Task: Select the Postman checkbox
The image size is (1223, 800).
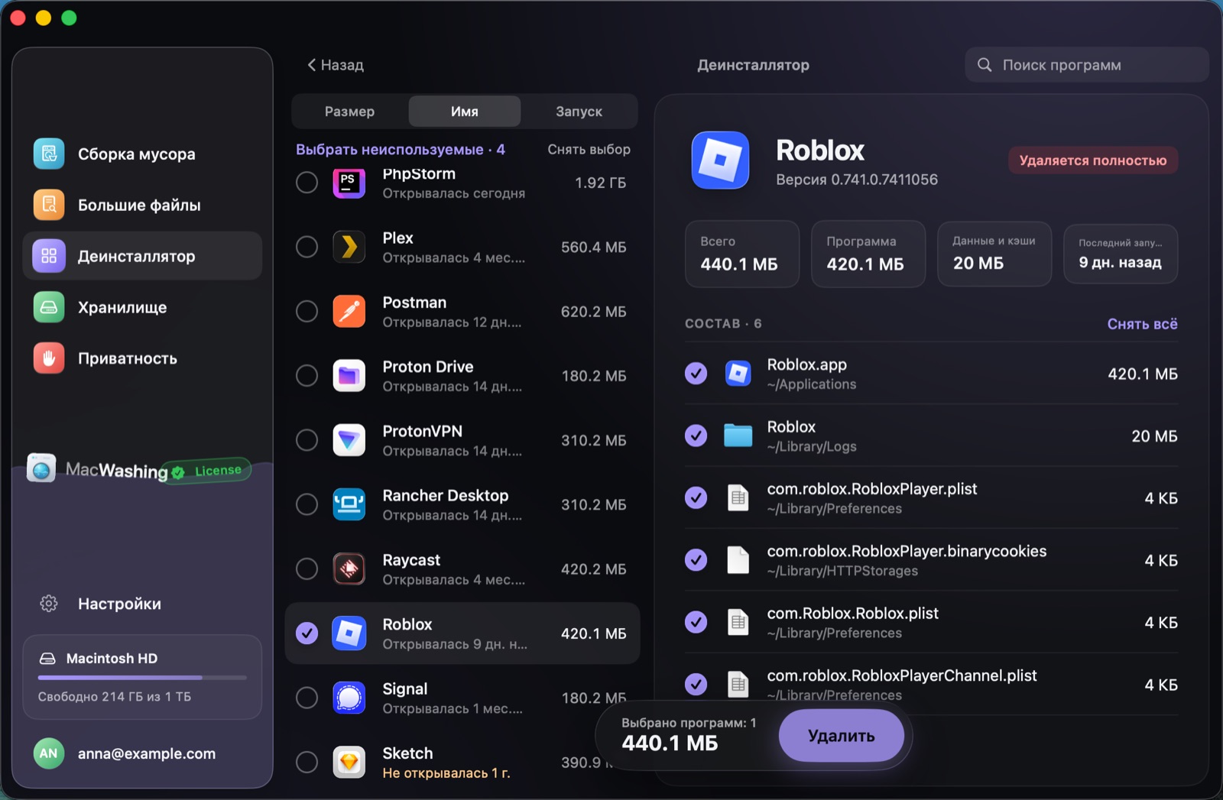Action: click(307, 311)
